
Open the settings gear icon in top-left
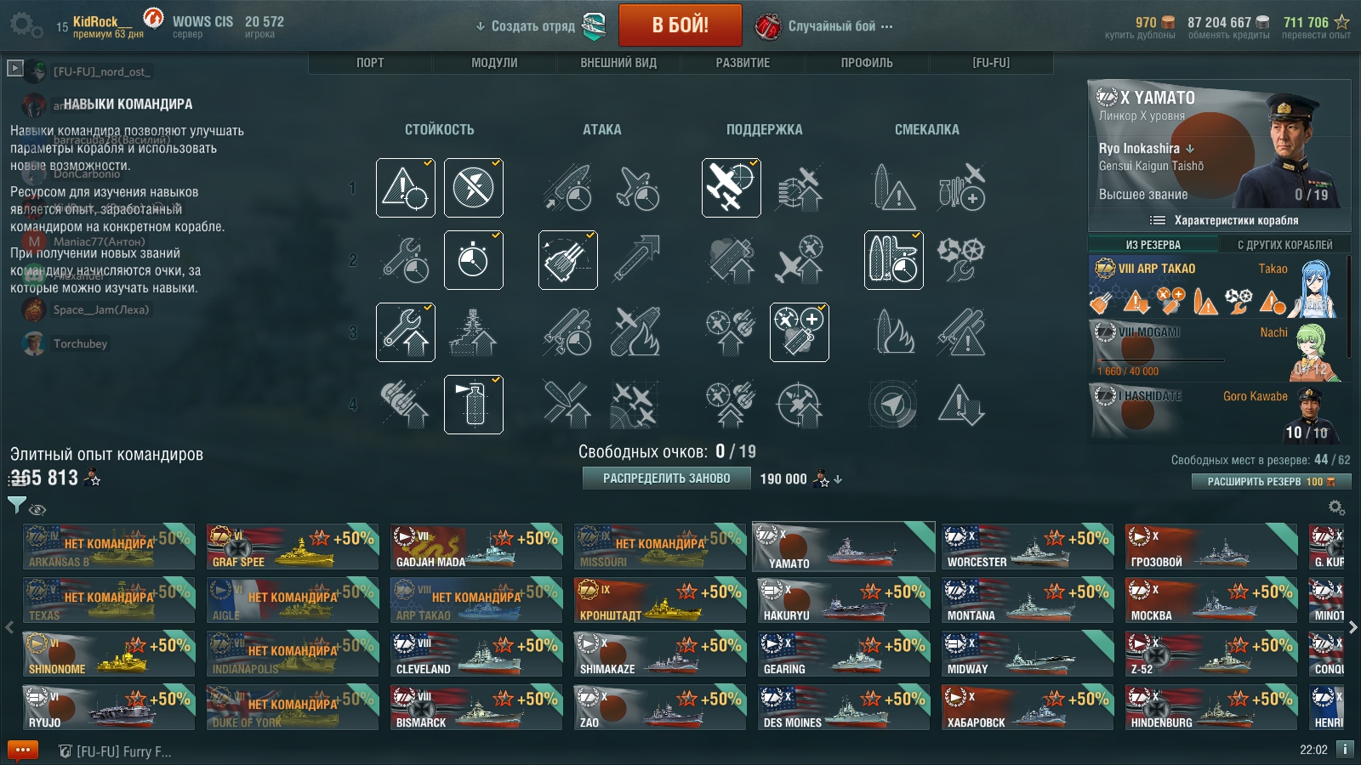click(25, 25)
